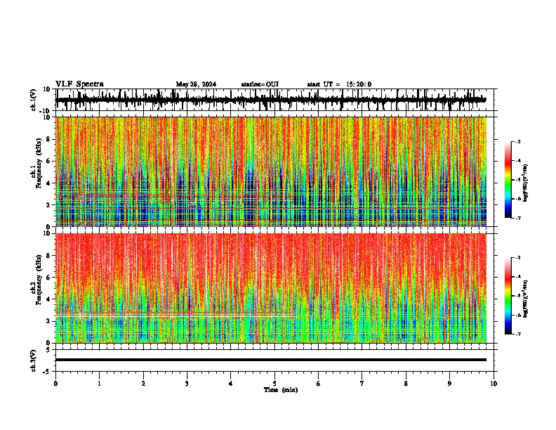Click the thick black ch.3 signal line
The image size is (556, 430).
[x=271, y=360]
